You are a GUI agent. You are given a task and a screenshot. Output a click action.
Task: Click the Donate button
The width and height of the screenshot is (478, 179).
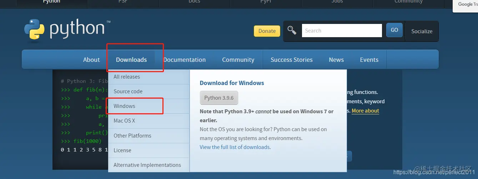(267, 31)
